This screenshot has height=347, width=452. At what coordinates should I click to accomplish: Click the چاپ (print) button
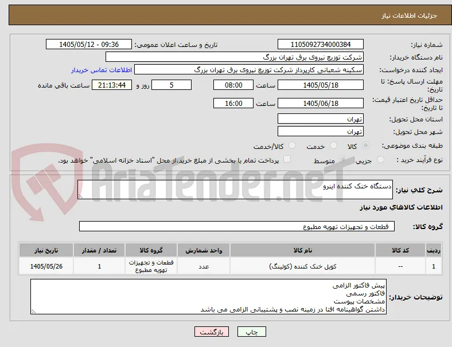pyautogui.click(x=252, y=332)
